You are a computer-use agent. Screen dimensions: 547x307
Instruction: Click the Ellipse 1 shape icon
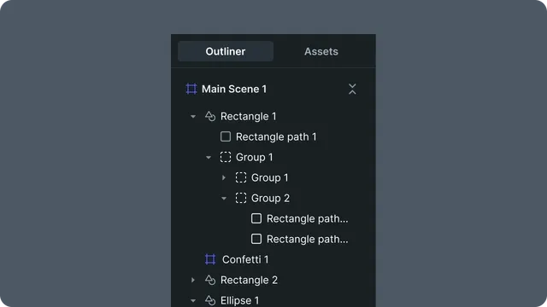210,300
